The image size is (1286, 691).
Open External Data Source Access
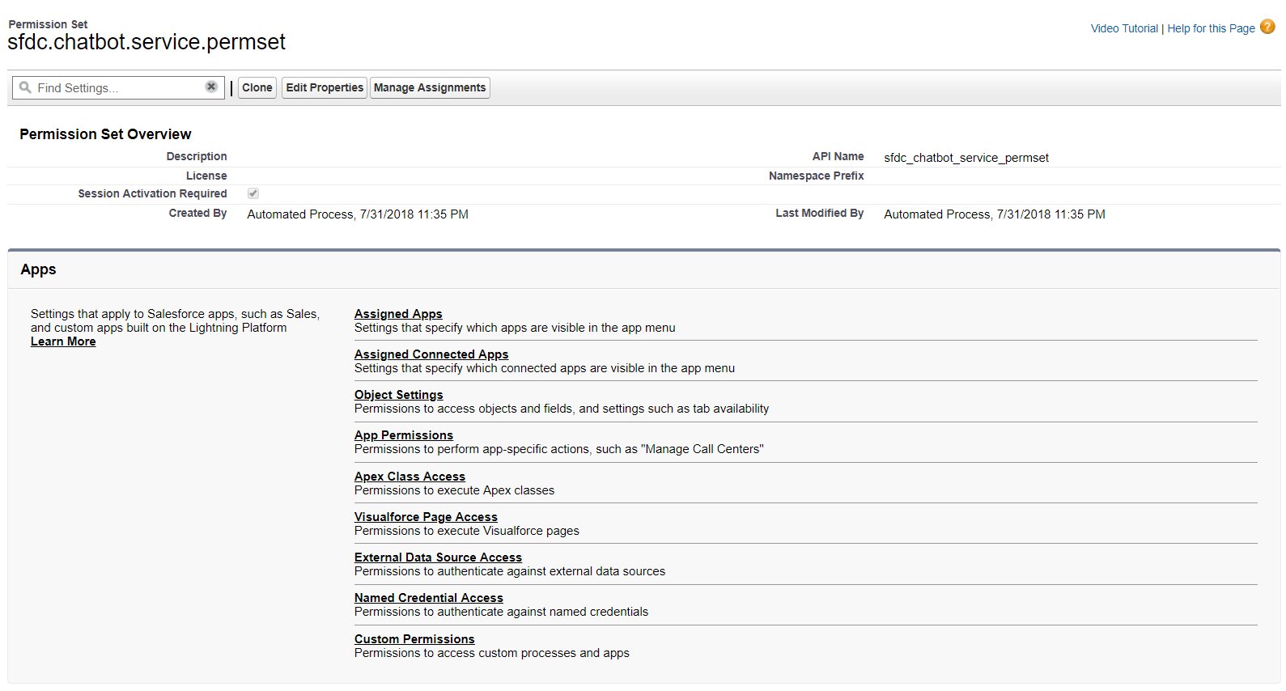tap(438, 557)
